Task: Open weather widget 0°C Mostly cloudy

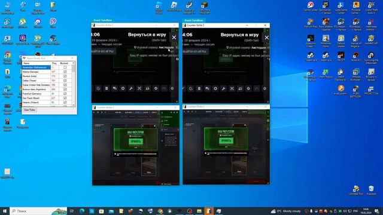Action: pos(286,211)
